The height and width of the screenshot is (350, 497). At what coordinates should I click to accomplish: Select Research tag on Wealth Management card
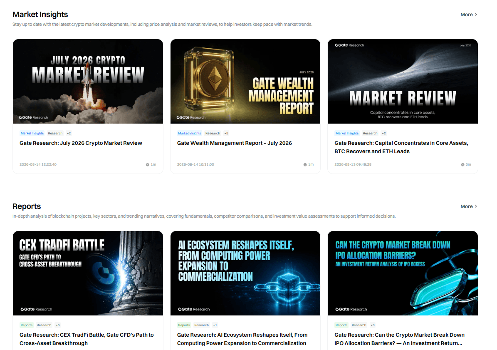213,134
